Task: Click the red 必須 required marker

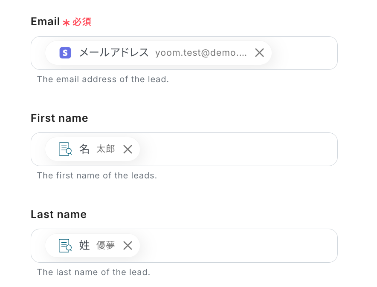Action: 81,22
